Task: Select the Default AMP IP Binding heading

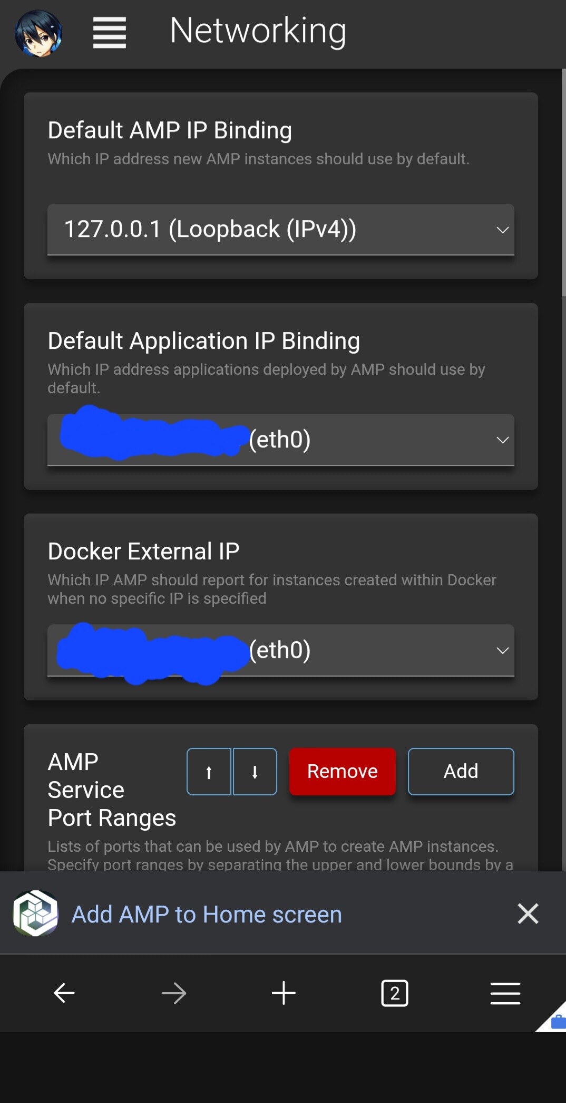Action: pyautogui.click(x=170, y=130)
